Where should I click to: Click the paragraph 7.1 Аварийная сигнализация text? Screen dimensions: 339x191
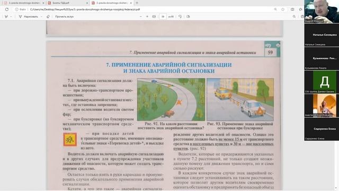[x=98, y=83]
